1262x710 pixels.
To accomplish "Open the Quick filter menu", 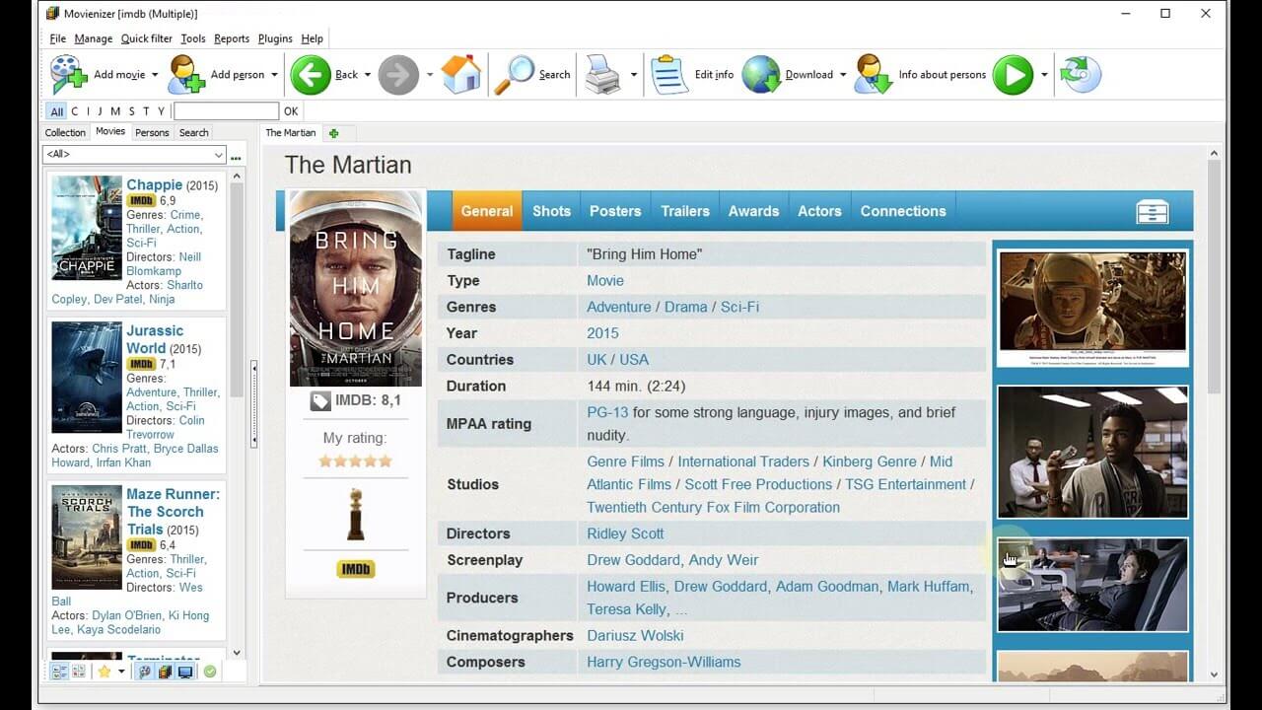I will click(x=147, y=38).
